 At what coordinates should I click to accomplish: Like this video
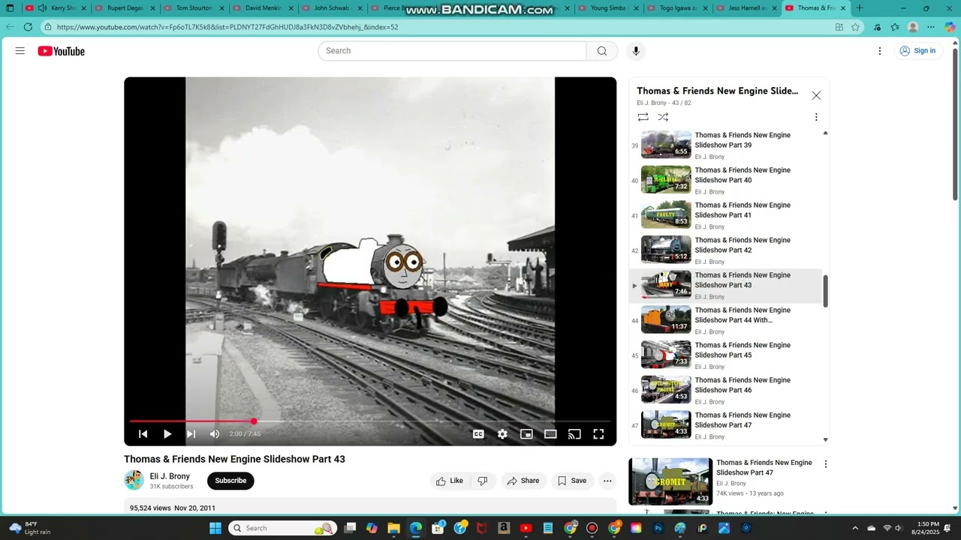click(x=450, y=481)
